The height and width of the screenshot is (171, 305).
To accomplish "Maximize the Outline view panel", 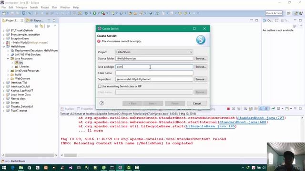I will pyautogui.click(x=300, y=20).
